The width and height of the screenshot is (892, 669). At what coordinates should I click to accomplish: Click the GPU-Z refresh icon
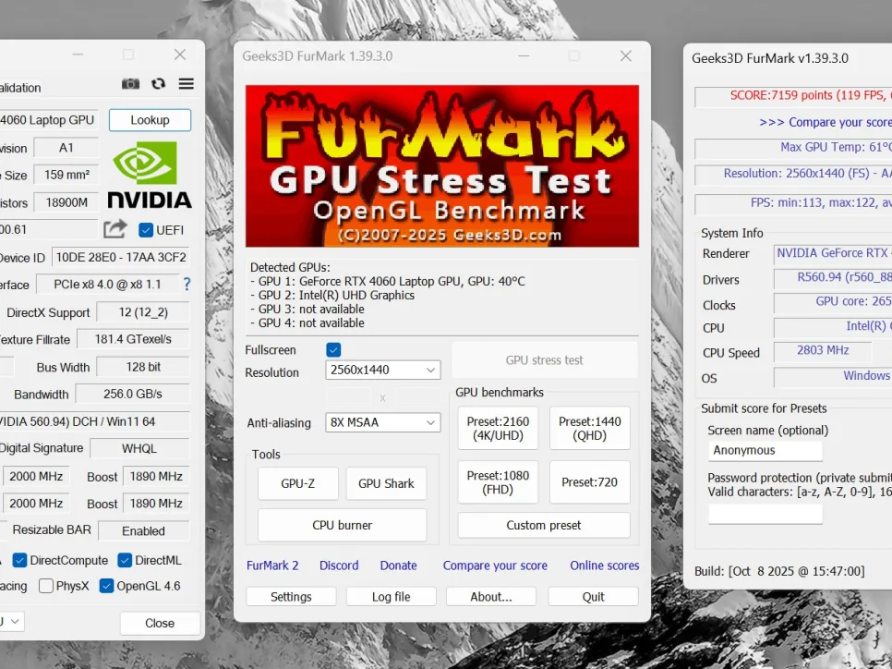tap(158, 84)
